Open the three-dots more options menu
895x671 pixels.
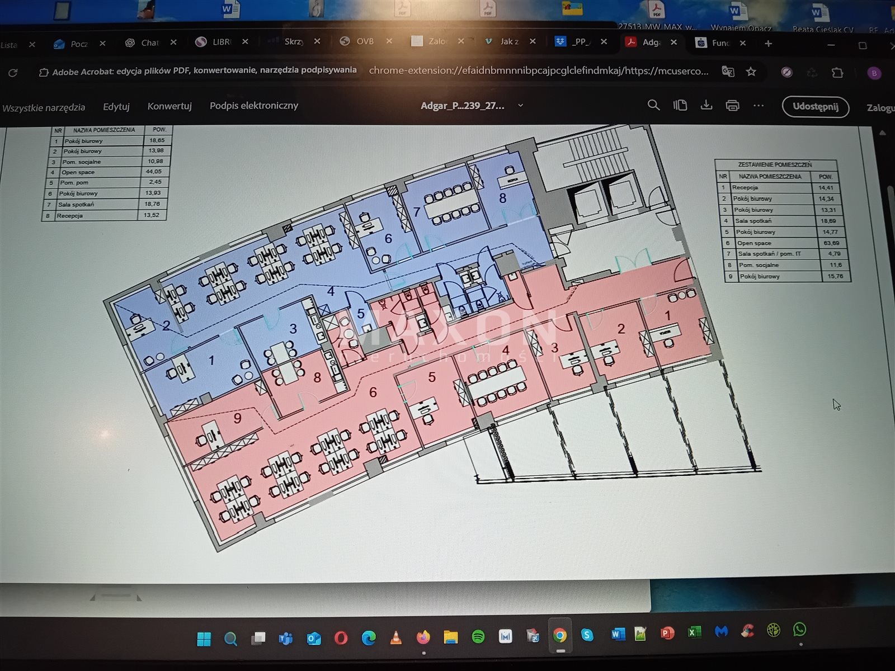pyautogui.click(x=759, y=106)
